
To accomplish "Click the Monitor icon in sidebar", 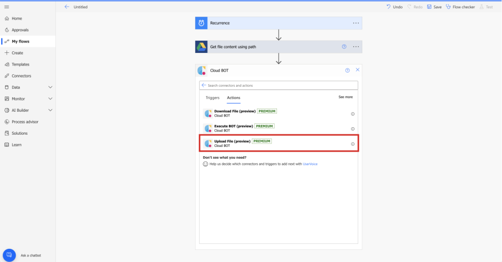I will coord(7,99).
